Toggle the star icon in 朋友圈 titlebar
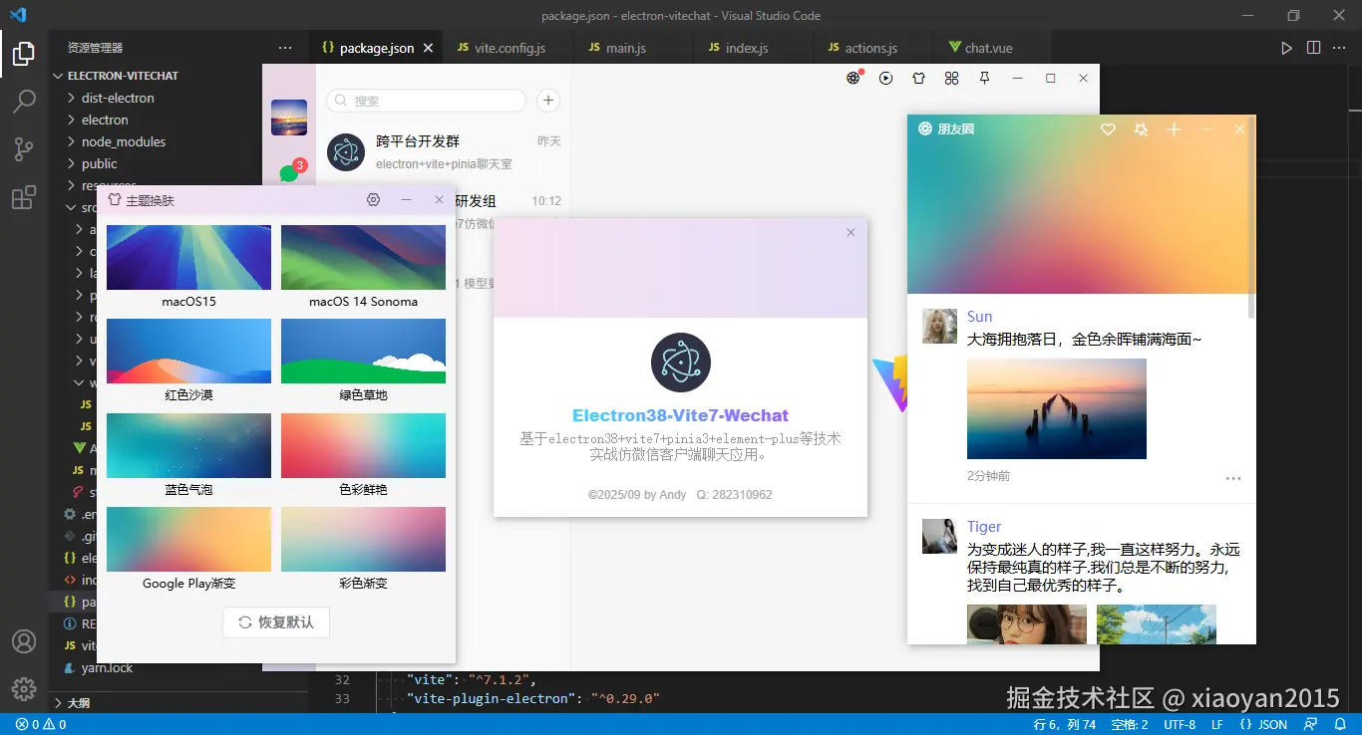 tap(1141, 129)
